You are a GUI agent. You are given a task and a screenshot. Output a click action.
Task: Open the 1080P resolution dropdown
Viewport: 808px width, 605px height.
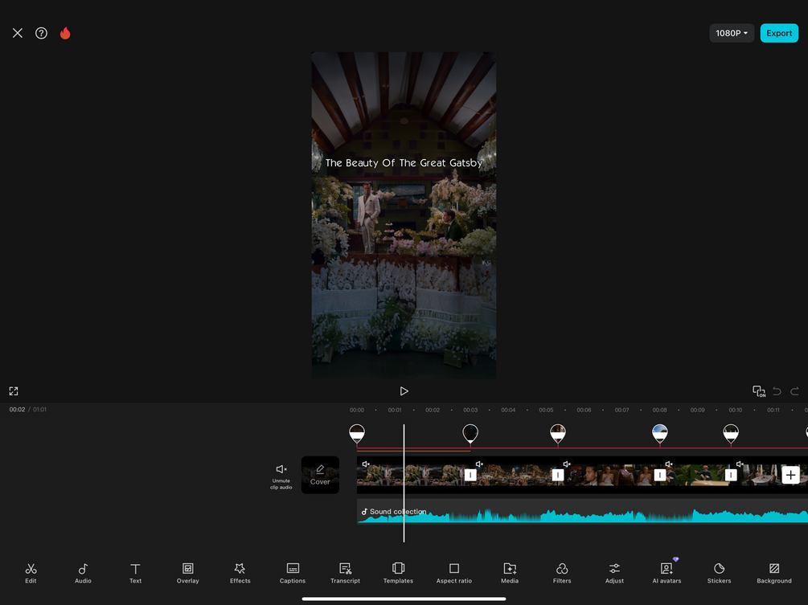tap(731, 33)
